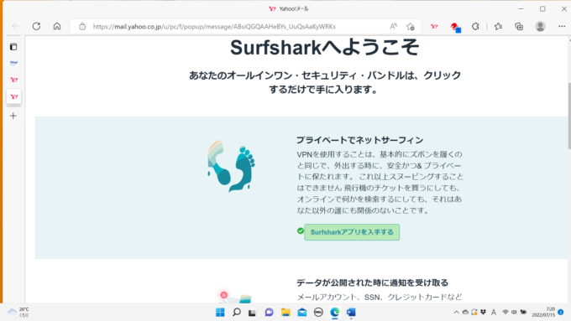Open Windows taskbar search
This screenshot has width=571, height=321.
click(x=237, y=313)
